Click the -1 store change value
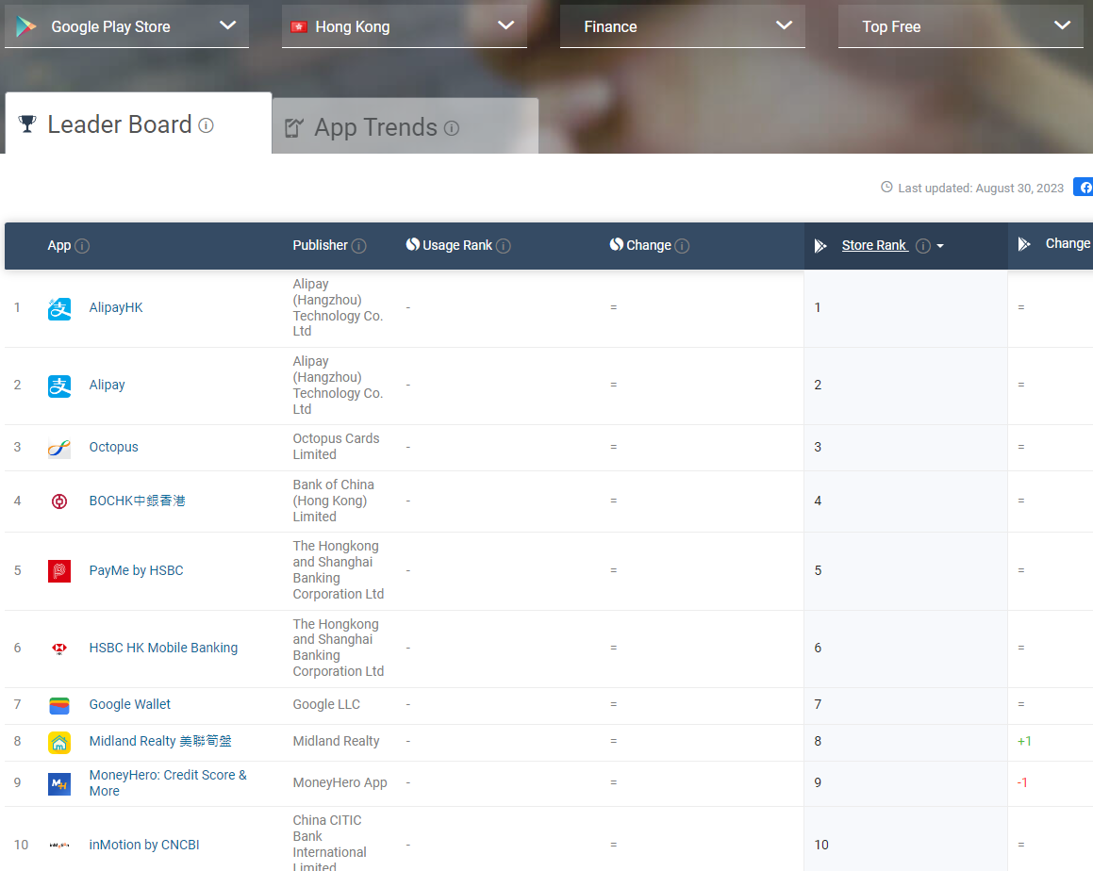 pos(1022,782)
